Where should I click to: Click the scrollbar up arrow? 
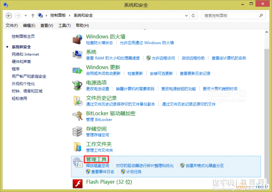[x=267, y=32]
